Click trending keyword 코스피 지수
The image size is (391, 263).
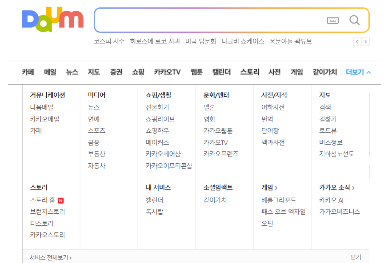pyautogui.click(x=109, y=41)
